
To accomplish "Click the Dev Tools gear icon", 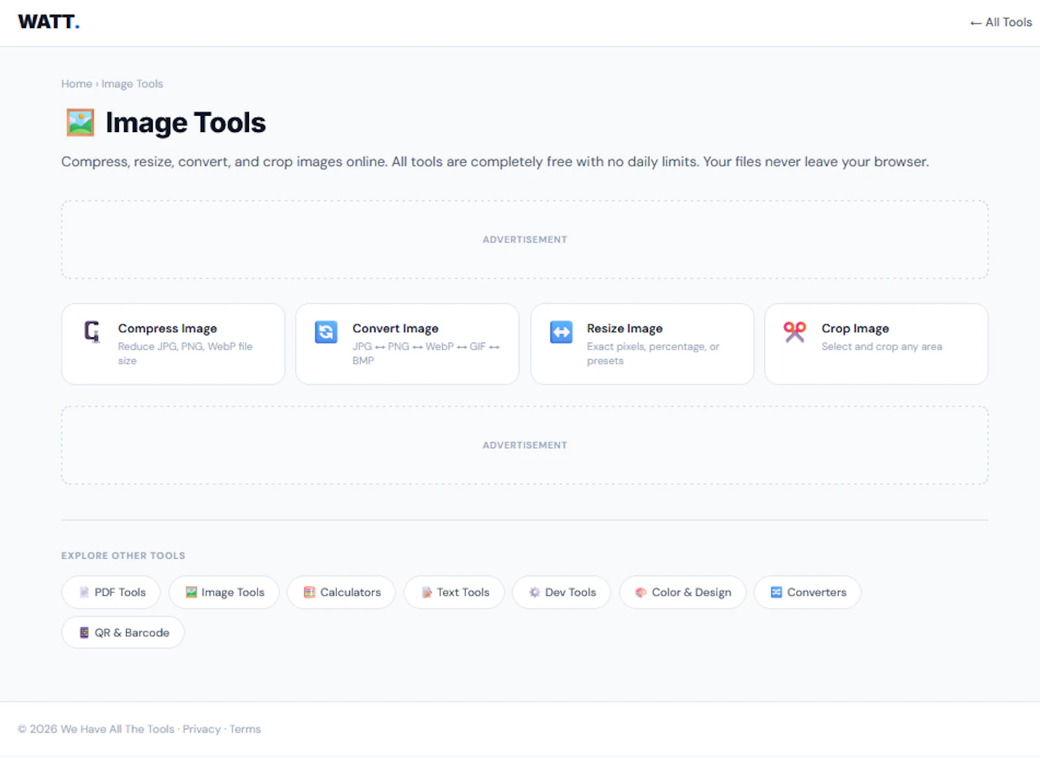I will 534,592.
